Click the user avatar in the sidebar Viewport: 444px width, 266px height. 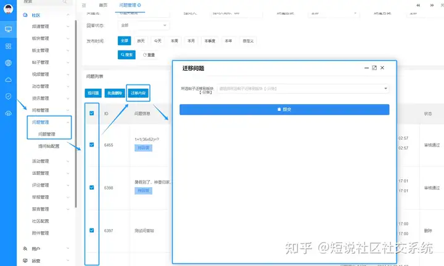[8, 9]
